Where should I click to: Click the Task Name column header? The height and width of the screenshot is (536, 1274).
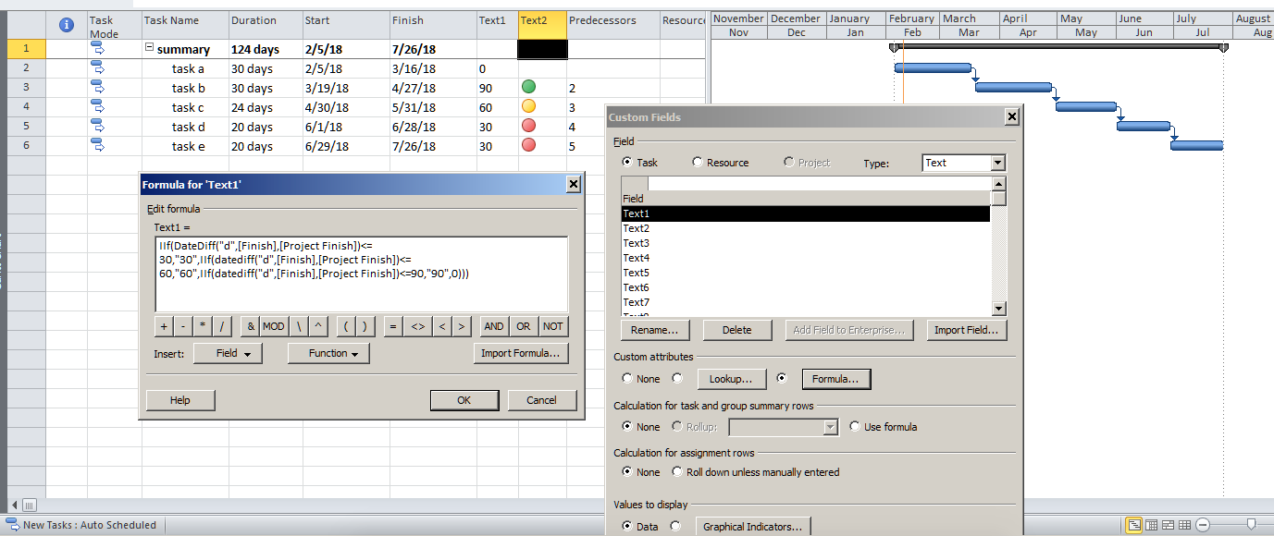click(x=185, y=25)
